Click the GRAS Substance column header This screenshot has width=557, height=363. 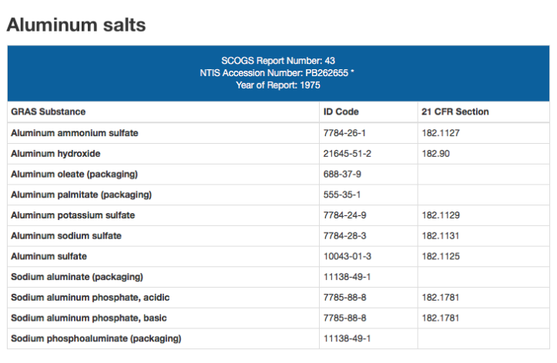(x=48, y=112)
